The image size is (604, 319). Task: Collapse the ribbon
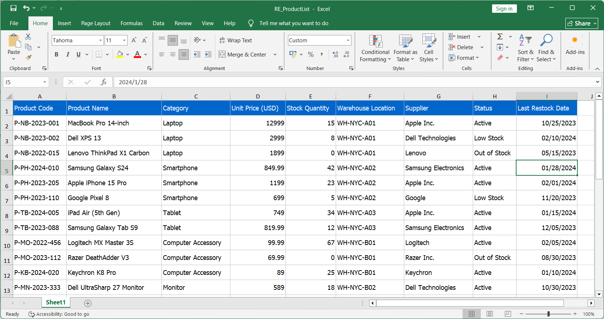[x=597, y=69]
